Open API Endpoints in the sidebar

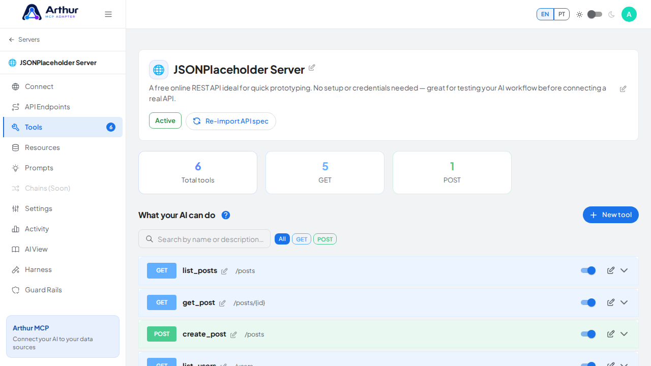click(x=63, y=107)
